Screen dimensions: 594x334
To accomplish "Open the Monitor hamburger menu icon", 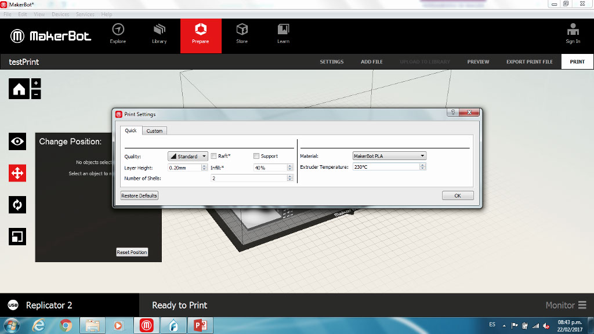I will (582, 305).
